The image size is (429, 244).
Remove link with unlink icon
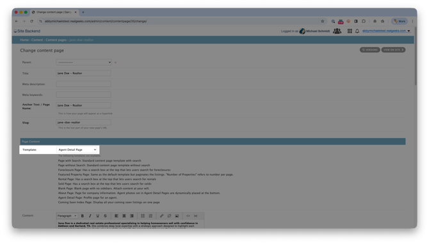pyautogui.click(x=169, y=216)
